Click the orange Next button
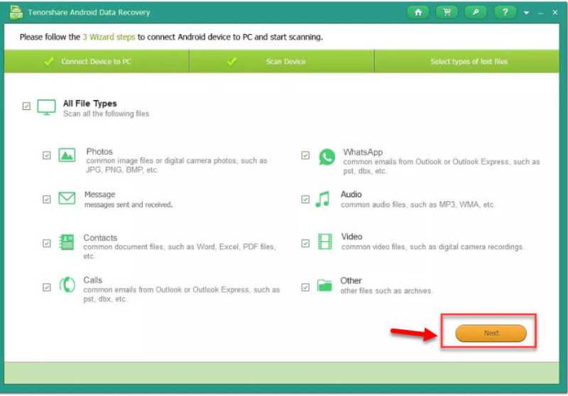 click(x=491, y=333)
